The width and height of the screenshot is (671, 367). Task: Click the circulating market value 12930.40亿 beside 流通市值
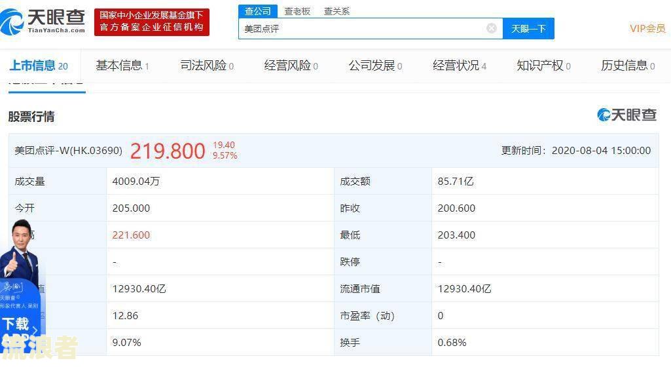pos(464,288)
